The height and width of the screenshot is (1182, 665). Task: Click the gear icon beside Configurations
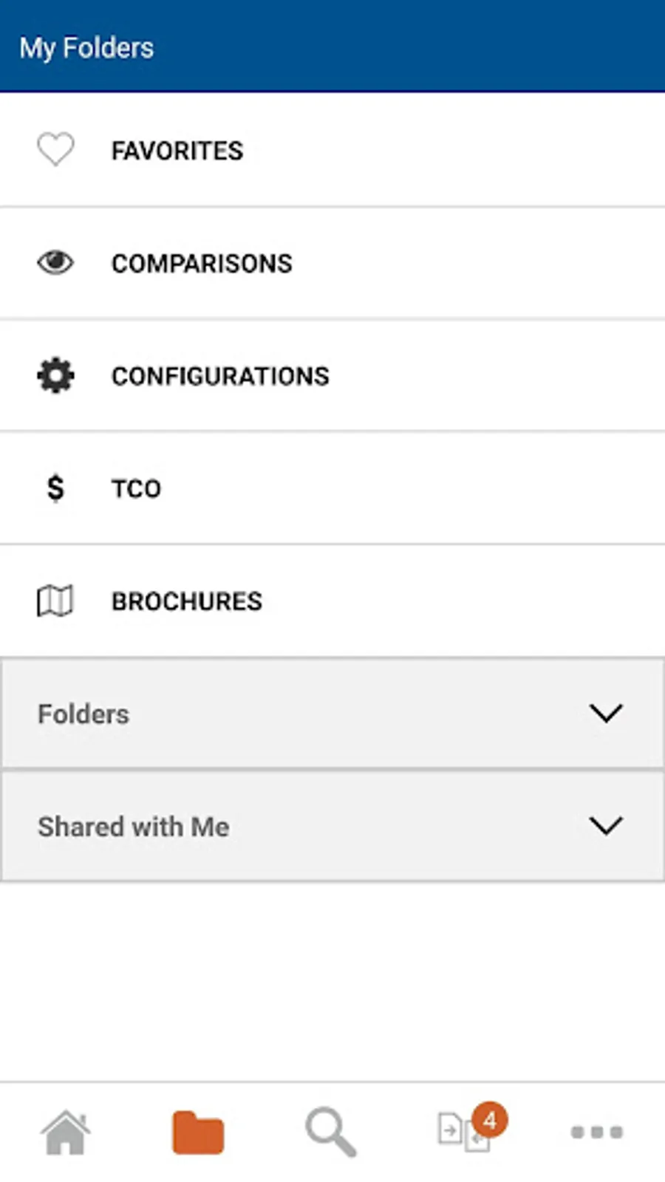coord(55,375)
